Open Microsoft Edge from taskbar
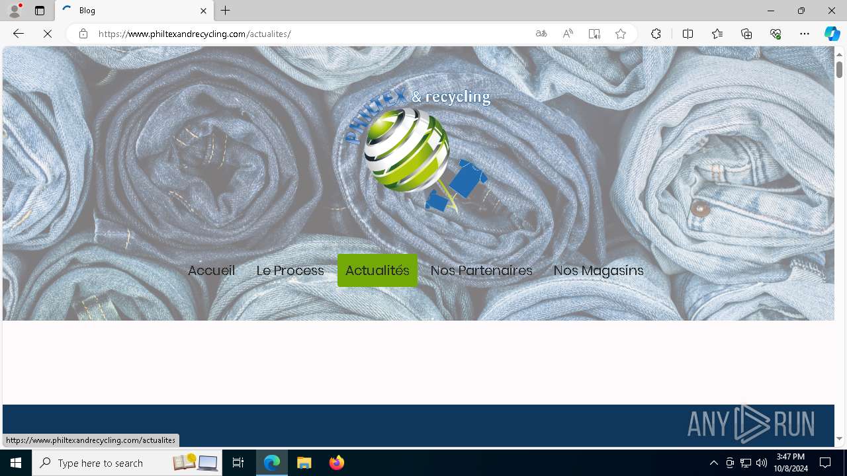 pos(272,463)
